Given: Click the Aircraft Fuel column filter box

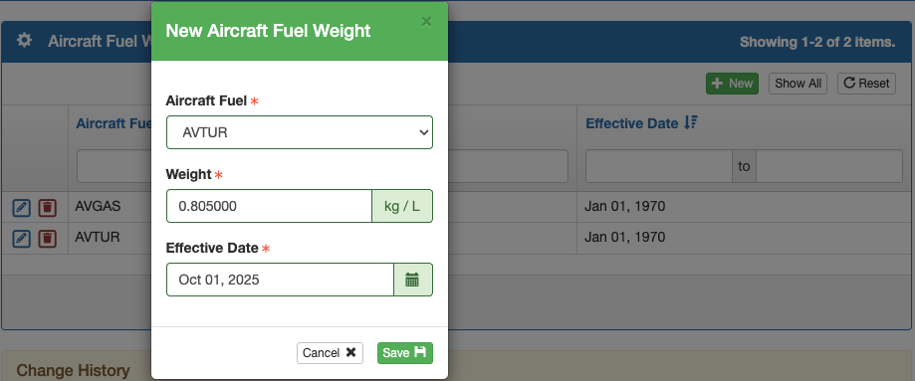Looking at the screenshot, I should [114, 166].
